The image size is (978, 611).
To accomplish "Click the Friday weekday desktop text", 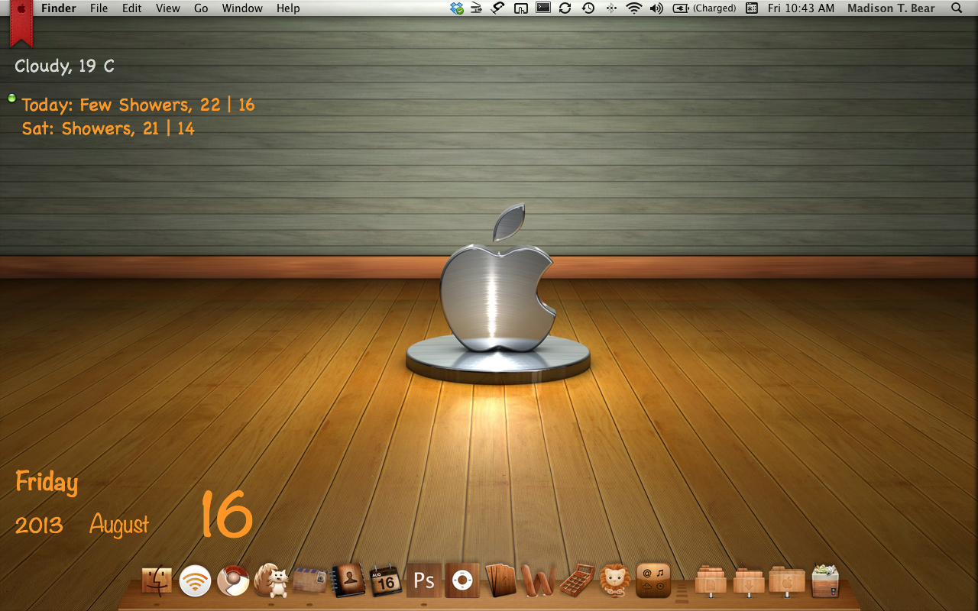I will click(x=47, y=483).
